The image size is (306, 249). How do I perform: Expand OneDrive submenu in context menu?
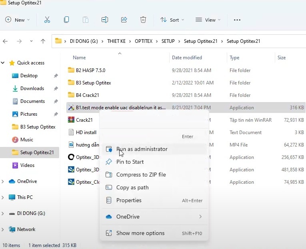pos(200,217)
